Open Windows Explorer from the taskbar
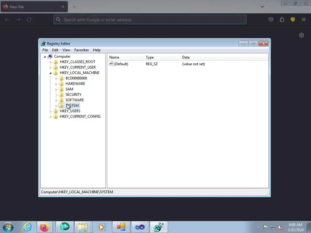Image resolution: width=311 pixels, height=233 pixels. (x=83, y=227)
